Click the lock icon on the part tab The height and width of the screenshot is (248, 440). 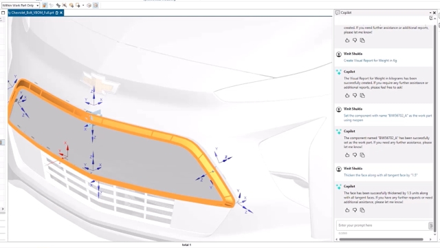57,12
